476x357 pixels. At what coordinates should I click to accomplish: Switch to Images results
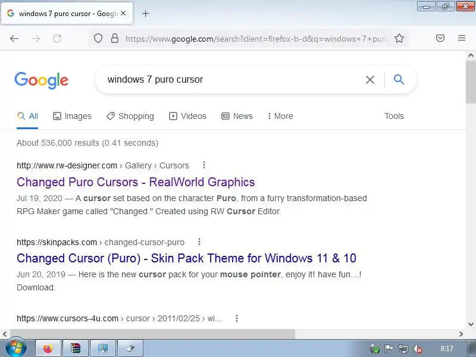[x=72, y=116]
